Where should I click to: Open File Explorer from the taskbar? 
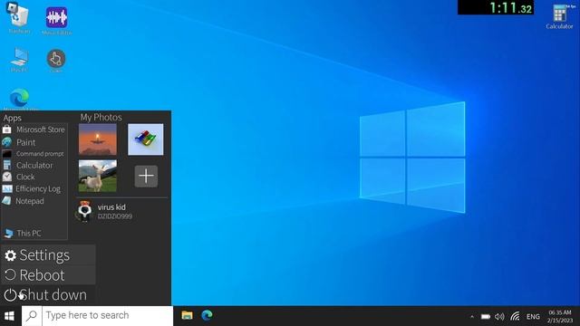pyautogui.click(x=187, y=315)
